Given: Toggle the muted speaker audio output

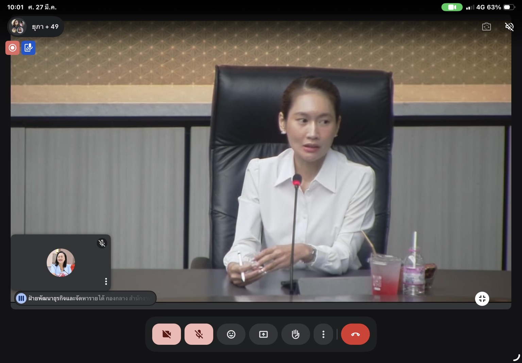Looking at the screenshot, I should 509,27.
